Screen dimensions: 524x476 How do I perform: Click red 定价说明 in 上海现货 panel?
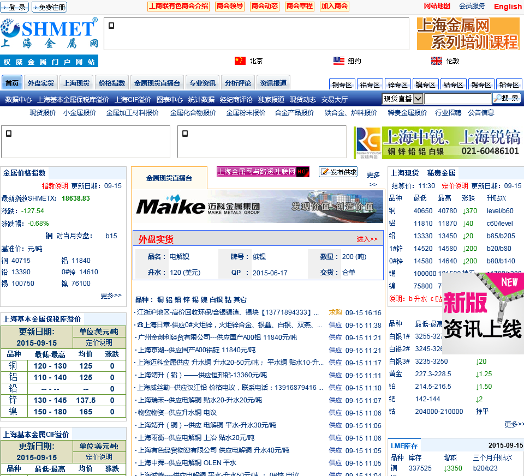(455, 186)
